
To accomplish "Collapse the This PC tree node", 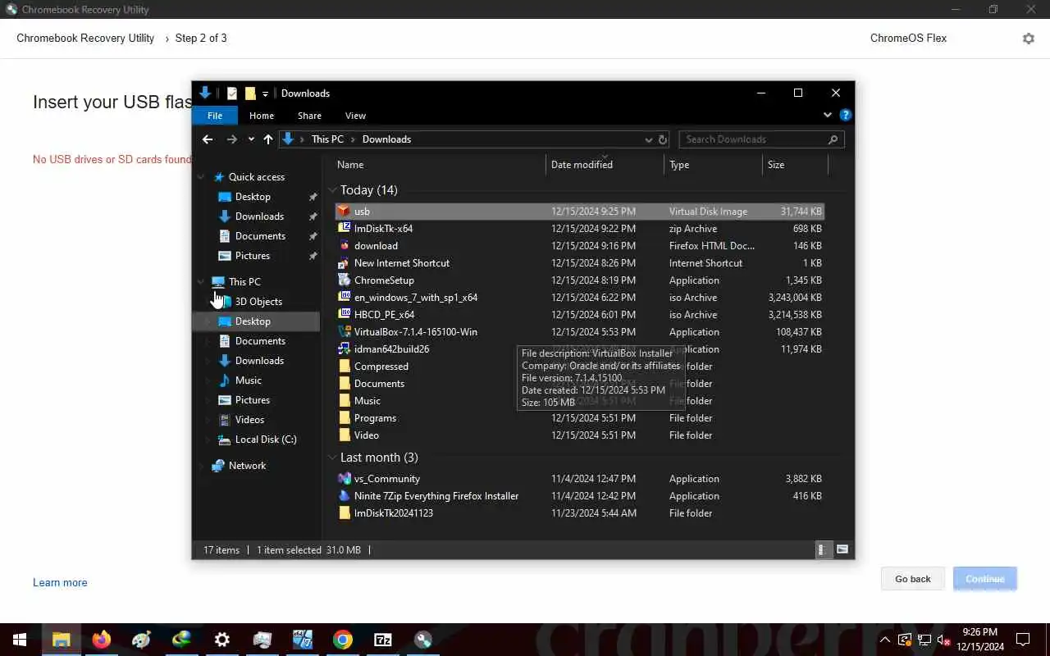I will coord(201,282).
